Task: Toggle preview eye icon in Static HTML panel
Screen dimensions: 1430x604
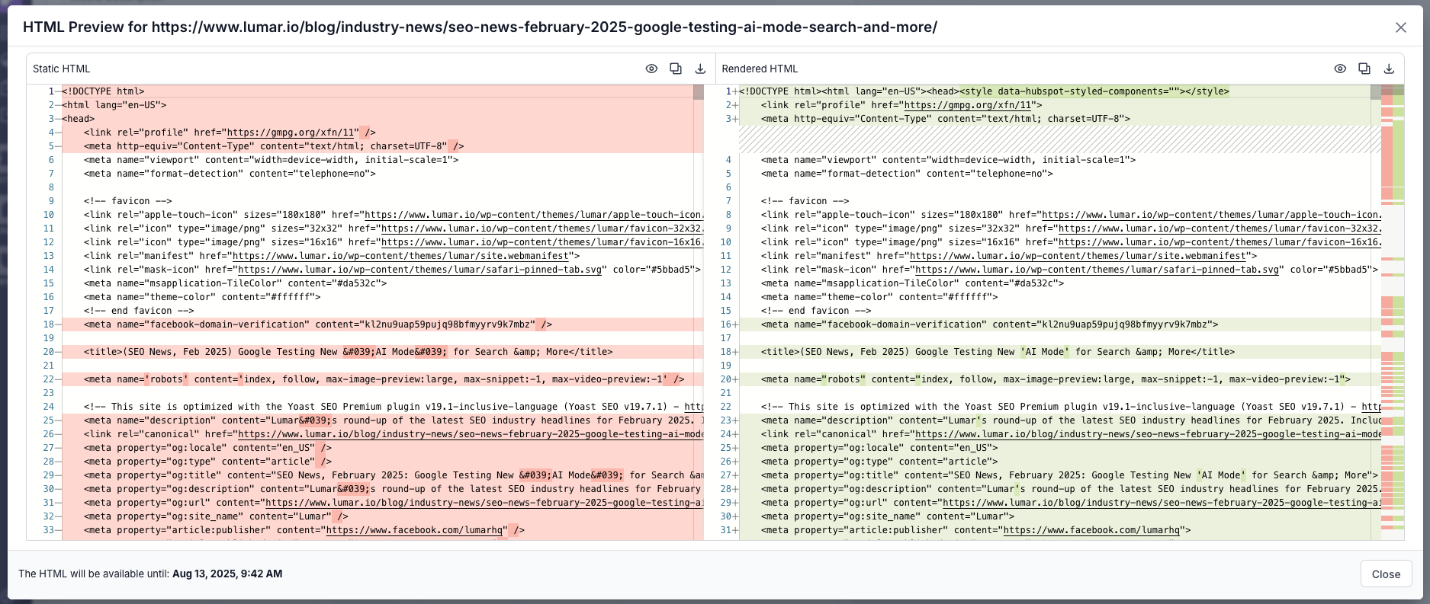Action: tap(651, 69)
